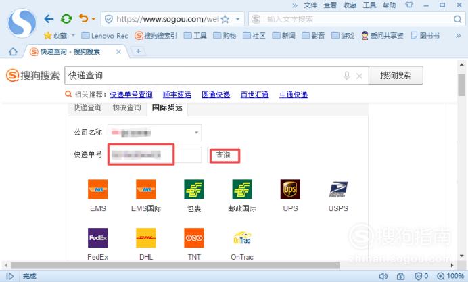
Task: Open the 影音 bookmark folder
Action: click(x=313, y=36)
